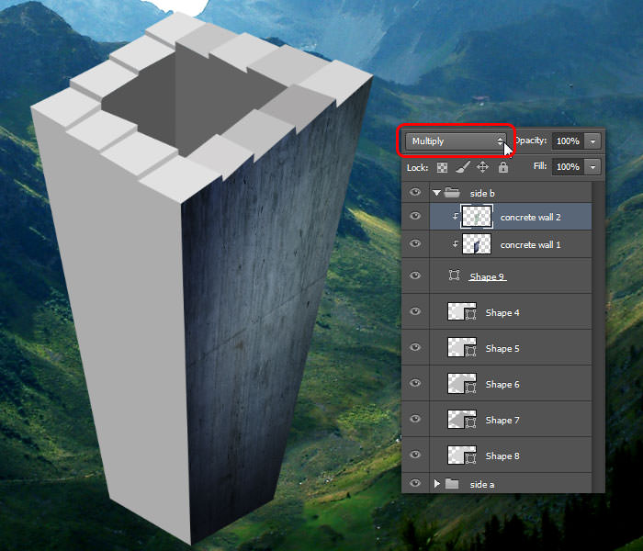The height and width of the screenshot is (551, 643).
Task: Select the Shape 7 layer thumbnail
Action: pyautogui.click(x=462, y=419)
